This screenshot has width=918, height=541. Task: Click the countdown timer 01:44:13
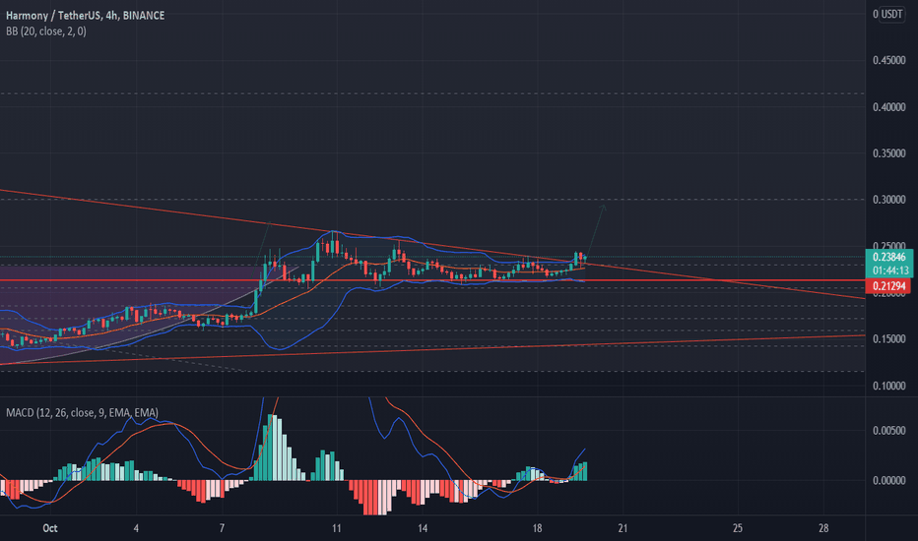pos(889,270)
